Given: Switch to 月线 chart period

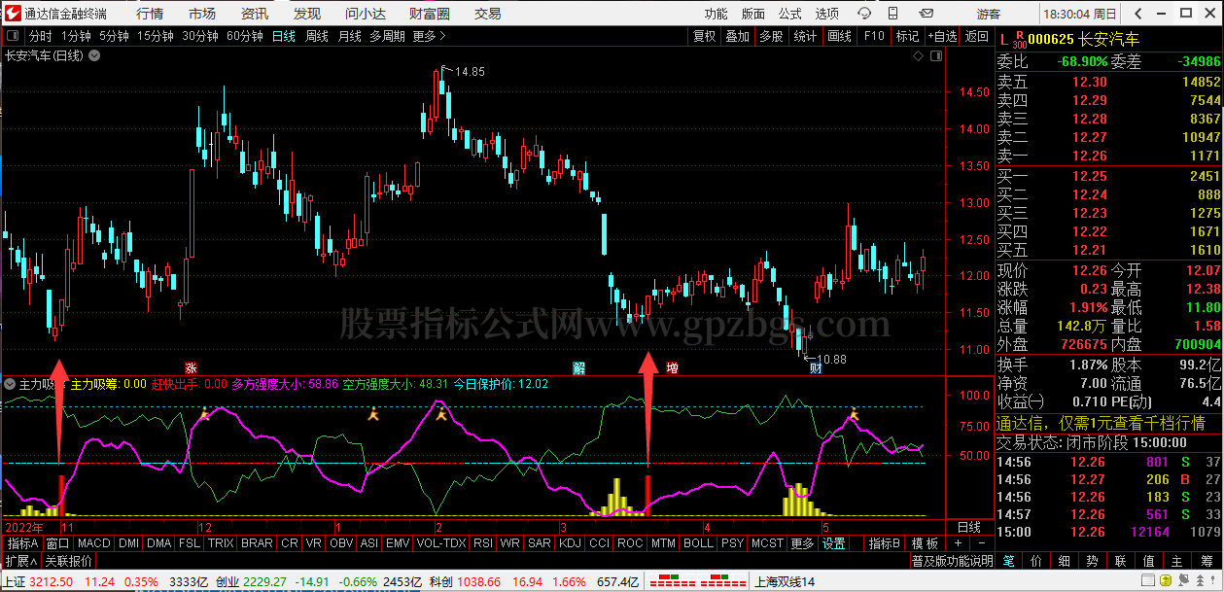Looking at the screenshot, I should 349,36.
